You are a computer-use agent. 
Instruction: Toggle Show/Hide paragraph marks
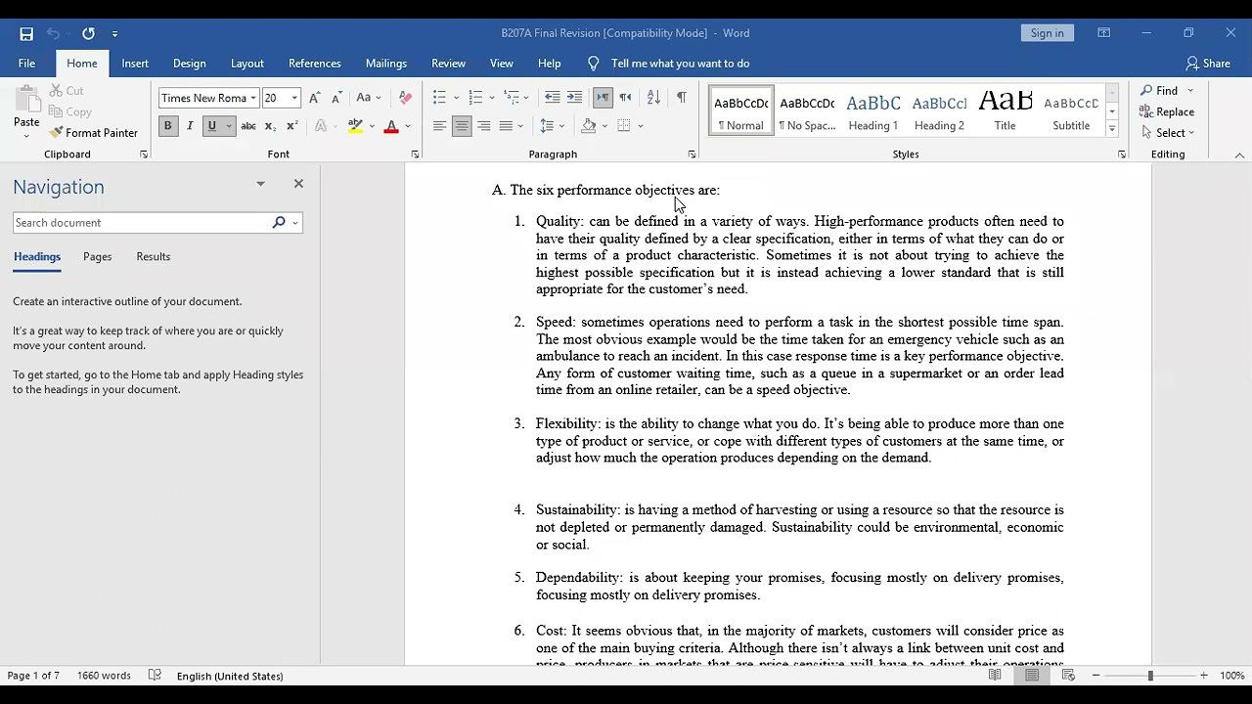point(682,98)
